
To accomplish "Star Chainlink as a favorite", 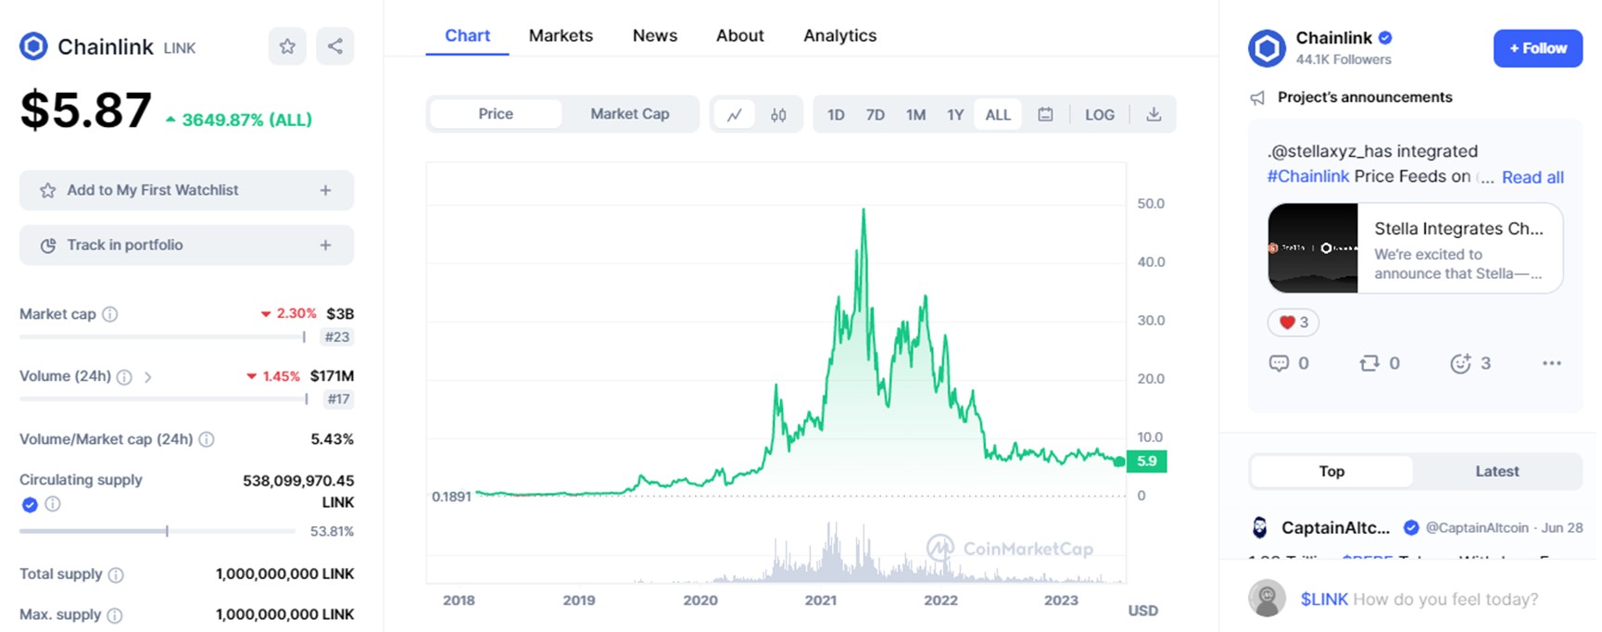I will point(287,46).
